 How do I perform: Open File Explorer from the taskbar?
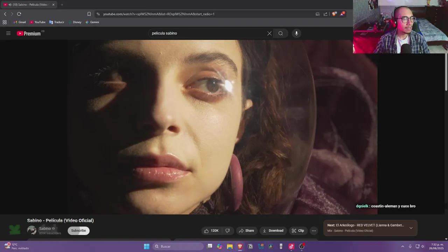[x=230, y=246]
